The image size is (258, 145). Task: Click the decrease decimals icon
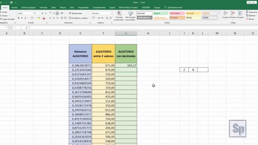[x=110, y=18]
